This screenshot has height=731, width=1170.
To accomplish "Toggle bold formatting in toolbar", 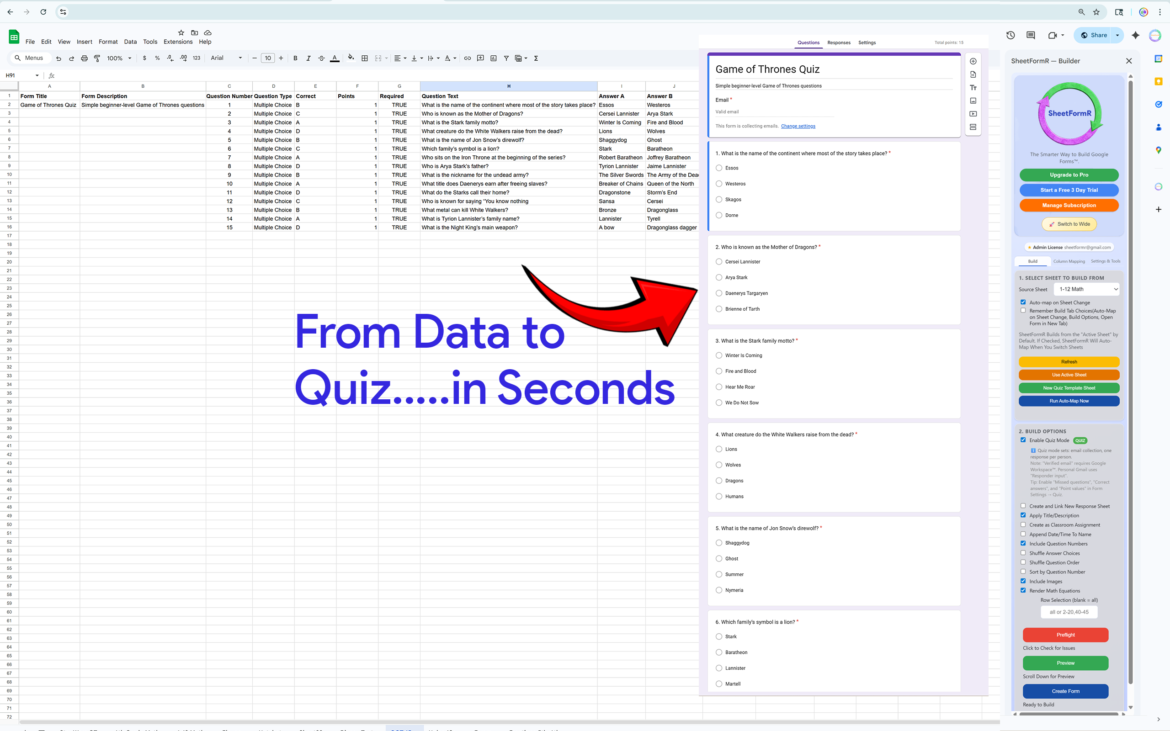I will tap(295, 58).
